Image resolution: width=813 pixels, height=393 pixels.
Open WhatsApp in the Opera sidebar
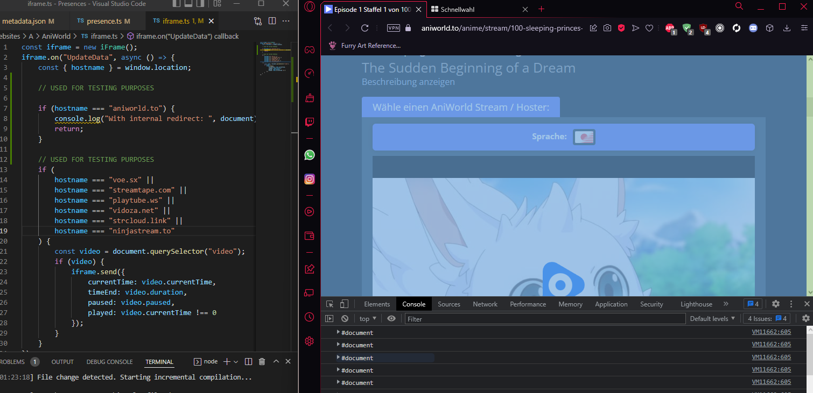(x=310, y=155)
